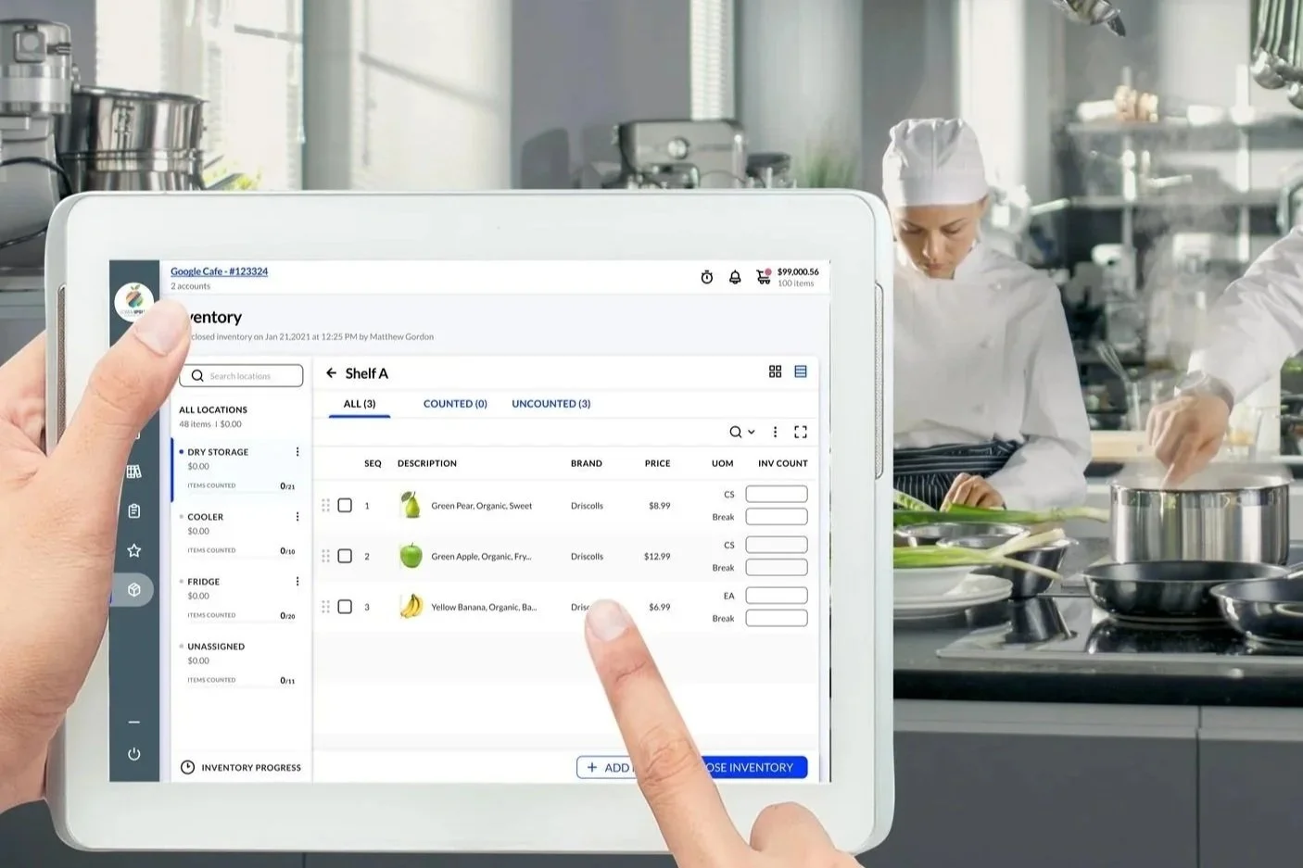Switch to list view
The image size is (1303, 868).
pos(801,371)
